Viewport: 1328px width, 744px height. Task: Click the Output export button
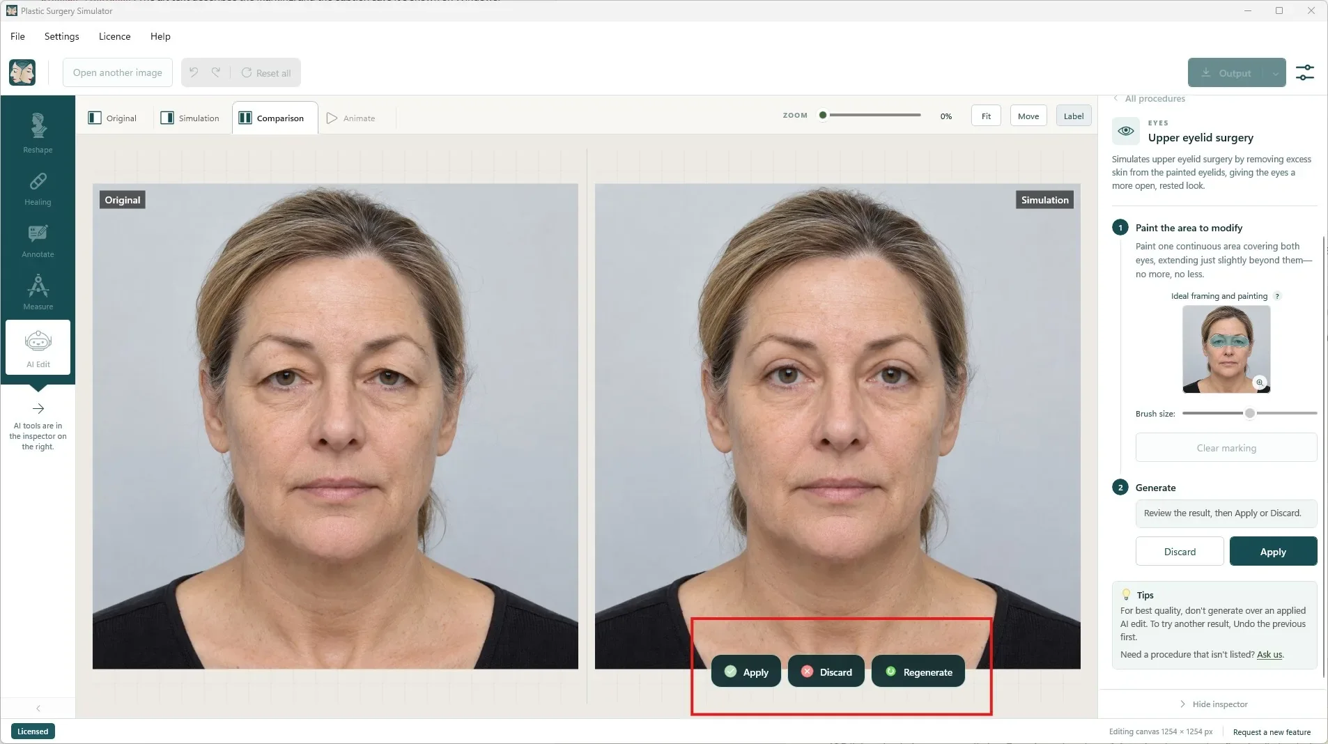[x=1226, y=72]
